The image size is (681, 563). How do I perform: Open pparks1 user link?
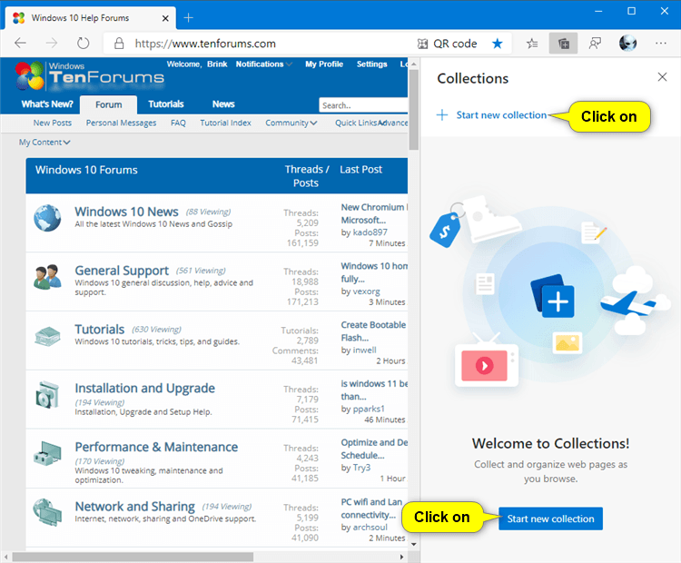369,410
